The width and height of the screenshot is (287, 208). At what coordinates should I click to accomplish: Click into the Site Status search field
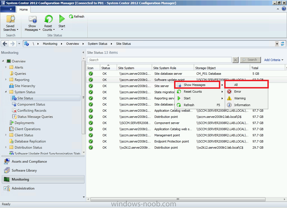click(159, 60)
